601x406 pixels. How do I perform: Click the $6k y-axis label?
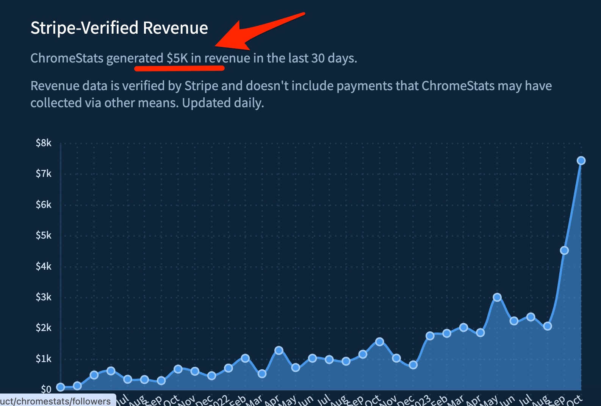[x=44, y=205]
